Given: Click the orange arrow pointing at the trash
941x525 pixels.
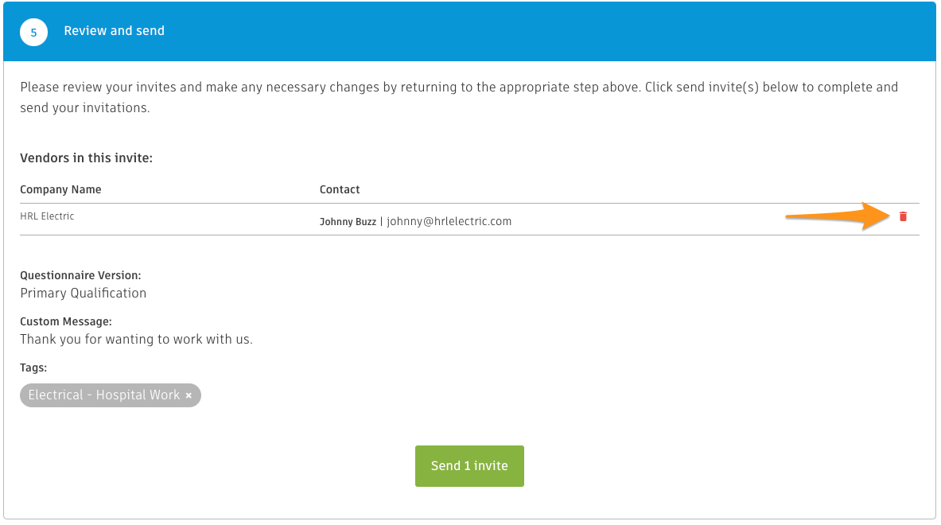Looking at the screenshot, I should click(x=838, y=216).
